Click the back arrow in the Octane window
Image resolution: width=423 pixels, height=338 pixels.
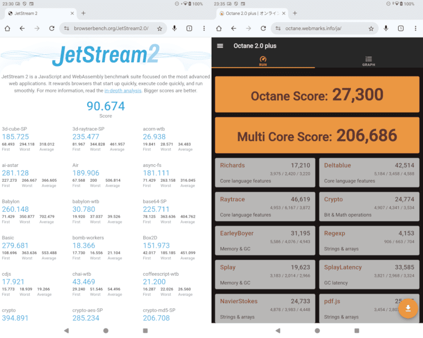pos(234,29)
